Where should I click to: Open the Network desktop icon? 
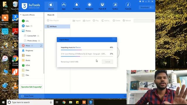[x=5, y=87]
